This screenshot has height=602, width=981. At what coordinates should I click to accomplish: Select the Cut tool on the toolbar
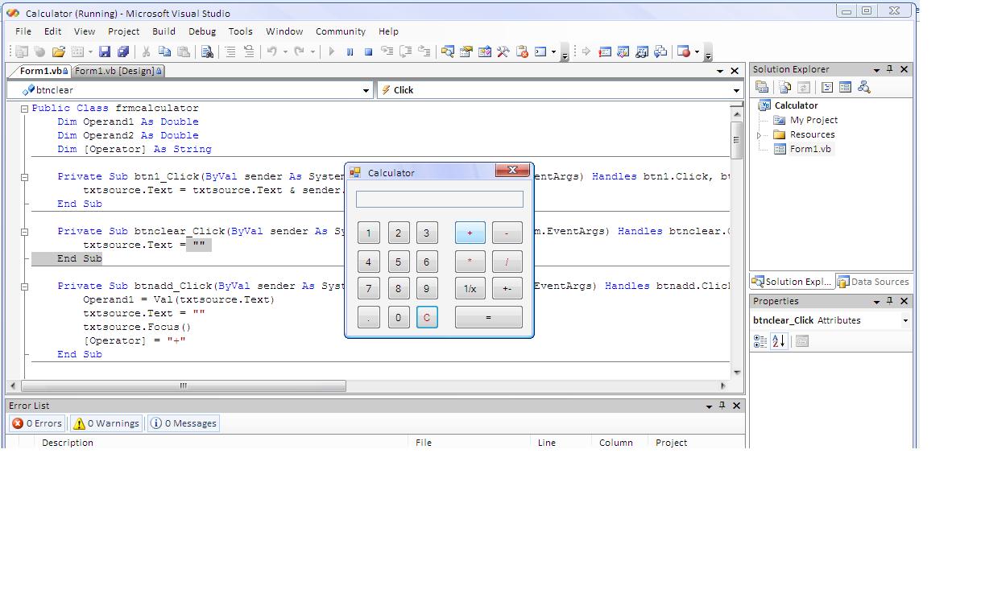[x=147, y=51]
